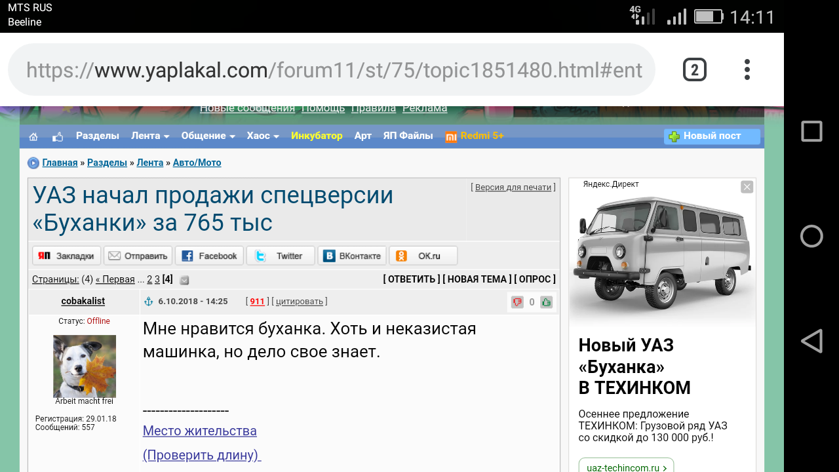Go to page 3 of the topic

pos(157,279)
